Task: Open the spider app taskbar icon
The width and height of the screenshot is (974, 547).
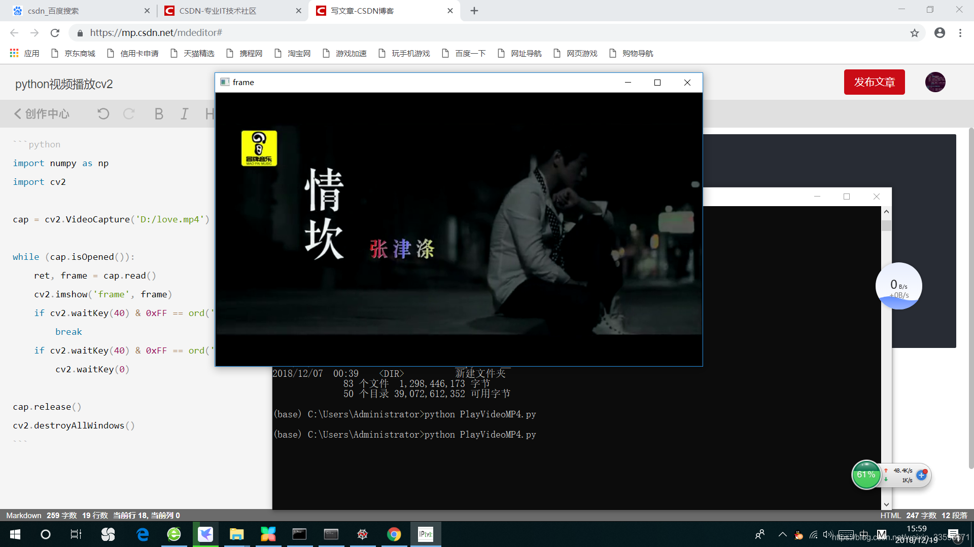Action: point(363,534)
